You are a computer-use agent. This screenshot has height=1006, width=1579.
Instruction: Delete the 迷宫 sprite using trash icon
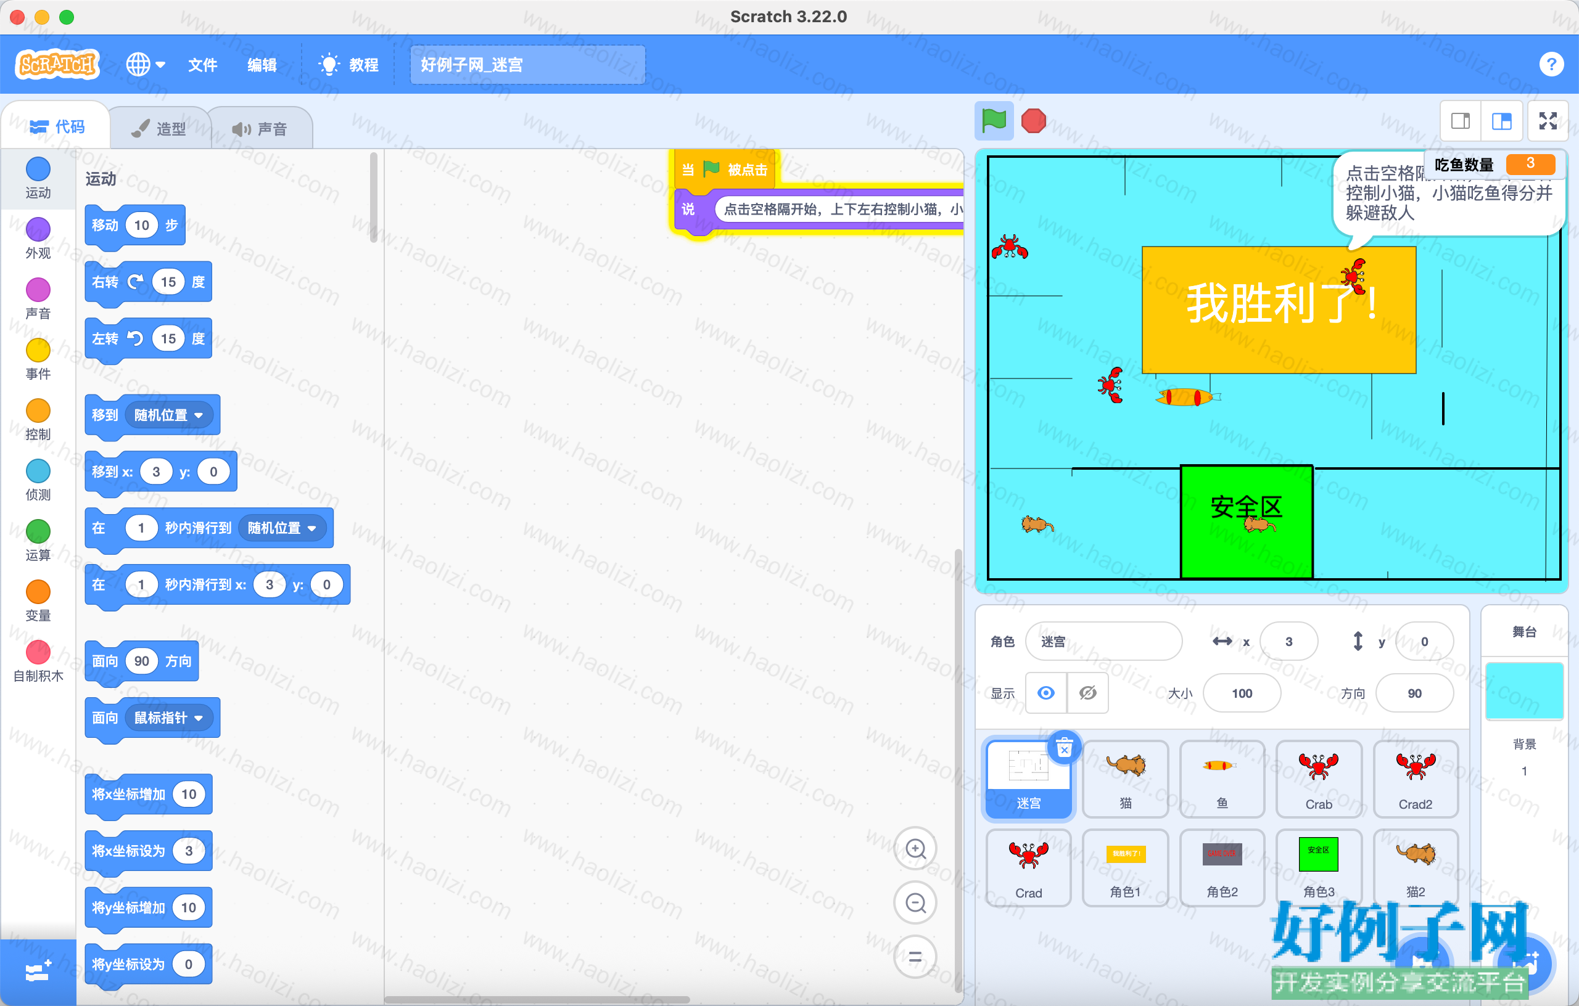tap(1064, 747)
